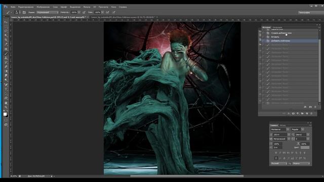Select the History Brush tool
Viewport: 324px width, 182px height.
(6, 62)
